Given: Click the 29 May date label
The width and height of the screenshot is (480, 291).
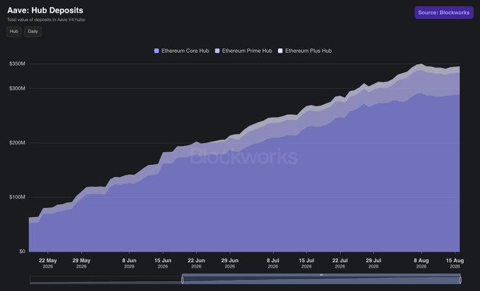Looking at the screenshot, I should (81, 263).
